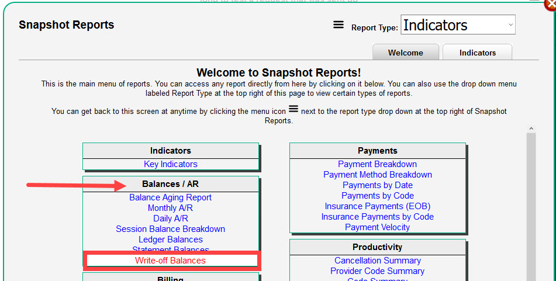Open Insurance Payments by Code report
Screen dimensions: 556x281
[x=377, y=217]
